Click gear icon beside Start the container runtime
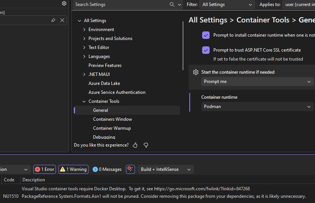The image size is (315, 203). click(x=196, y=72)
